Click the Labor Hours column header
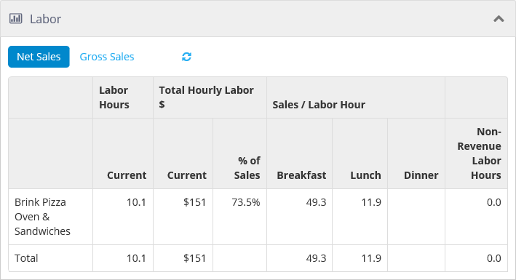The width and height of the screenshot is (516, 280). pyautogui.click(x=114, y=97)
